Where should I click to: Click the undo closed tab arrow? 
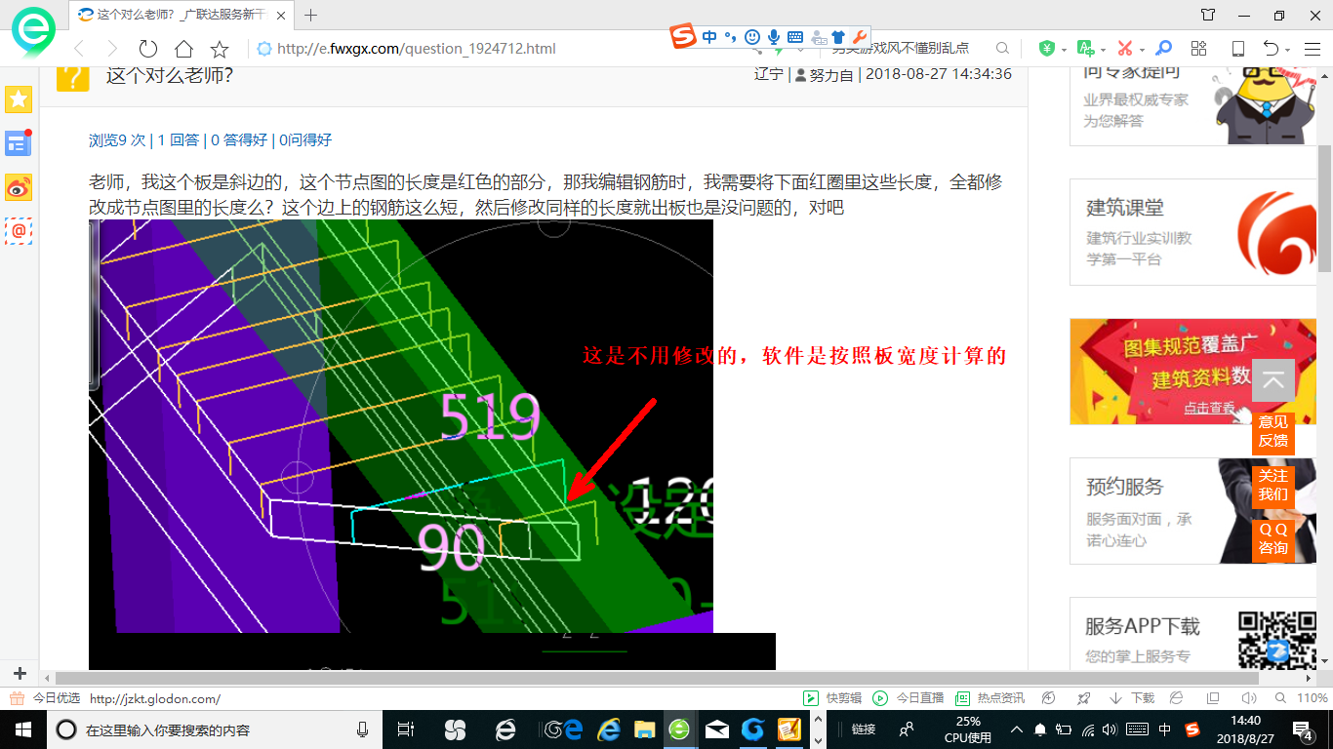[1271, 48]
